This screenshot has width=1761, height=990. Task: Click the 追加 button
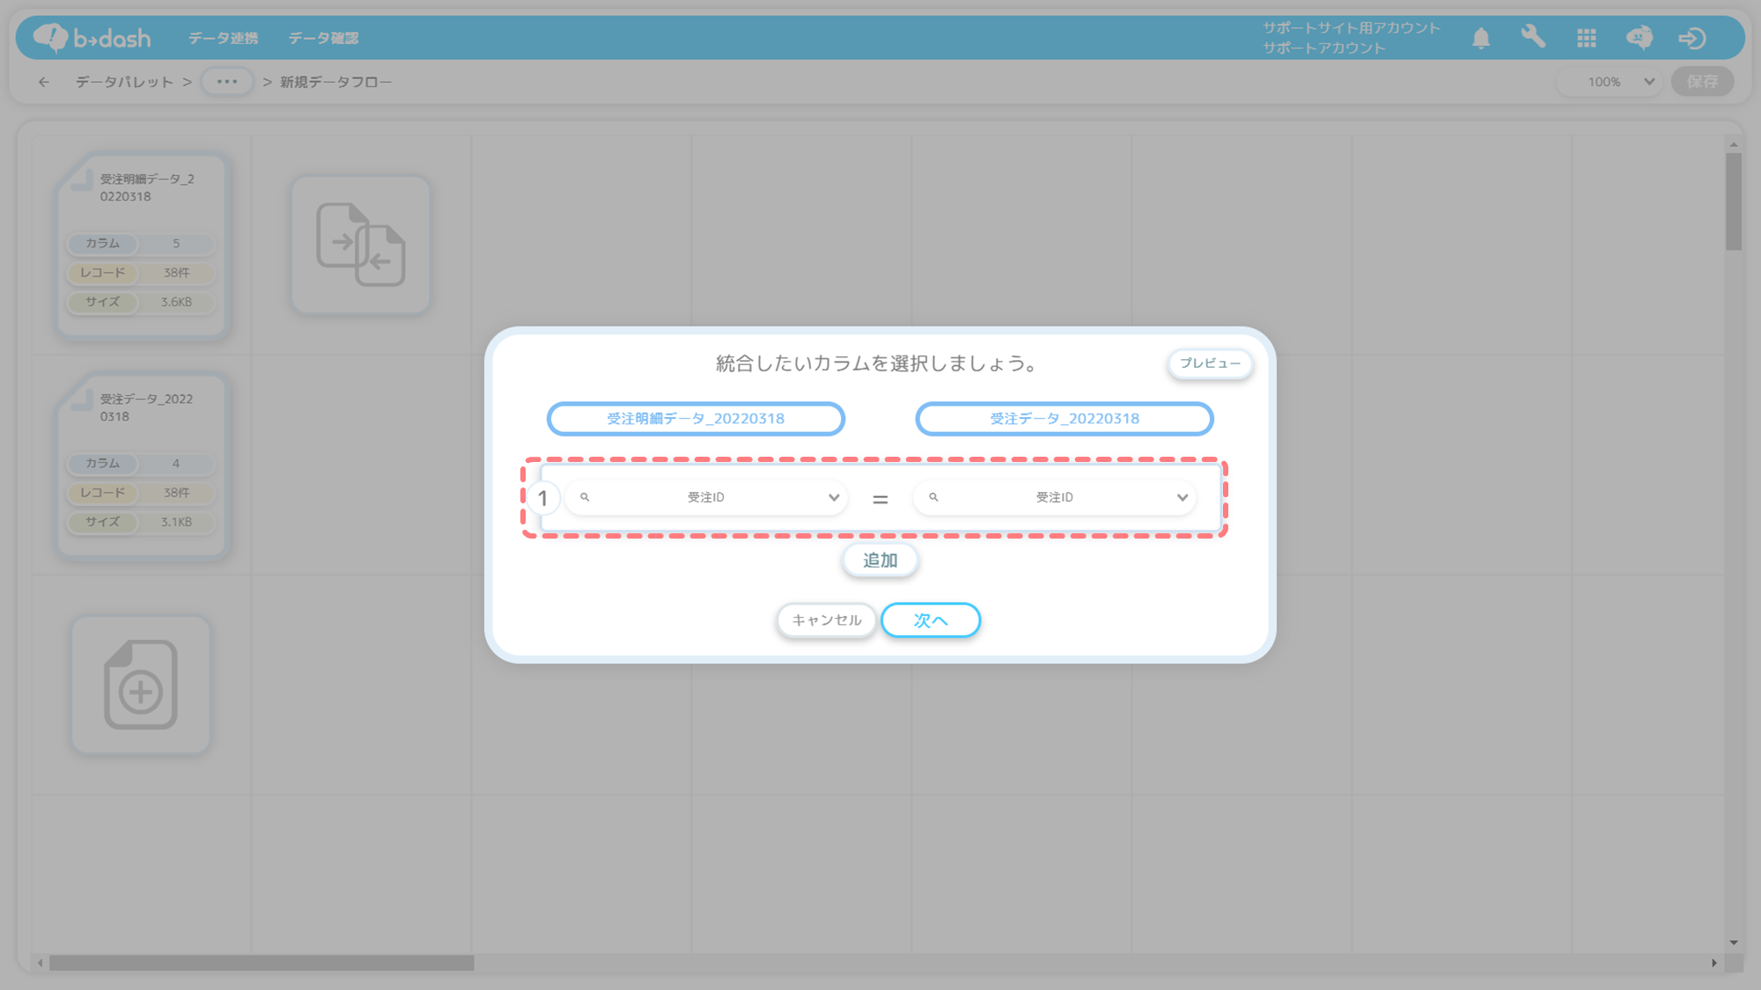[880, 561]
